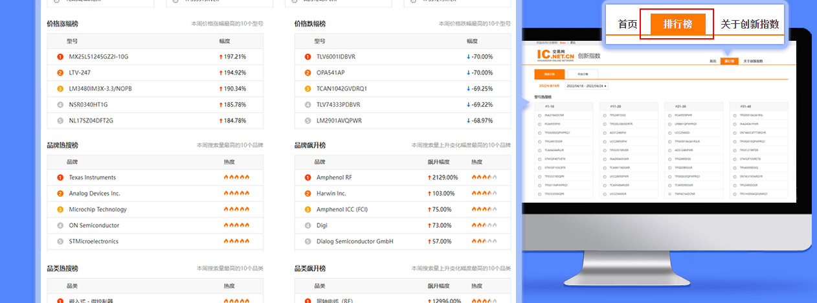
Task: Click the monitor screenshot image
Action: click(x=658, y=123)
